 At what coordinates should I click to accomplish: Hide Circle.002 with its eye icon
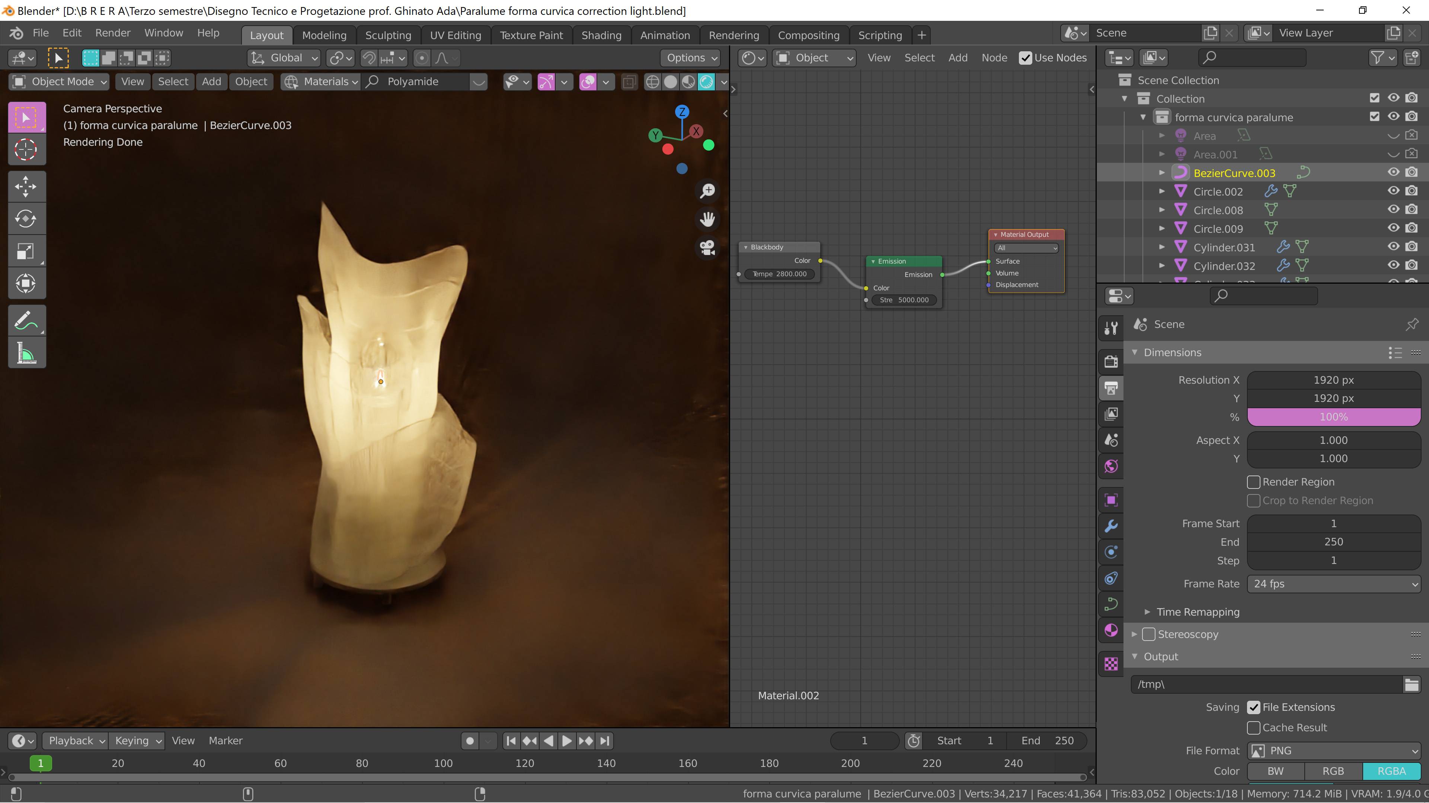[x=1393, y=191]
